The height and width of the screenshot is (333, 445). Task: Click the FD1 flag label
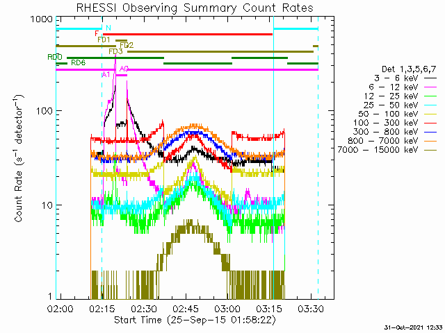click(x=104, y=40)
